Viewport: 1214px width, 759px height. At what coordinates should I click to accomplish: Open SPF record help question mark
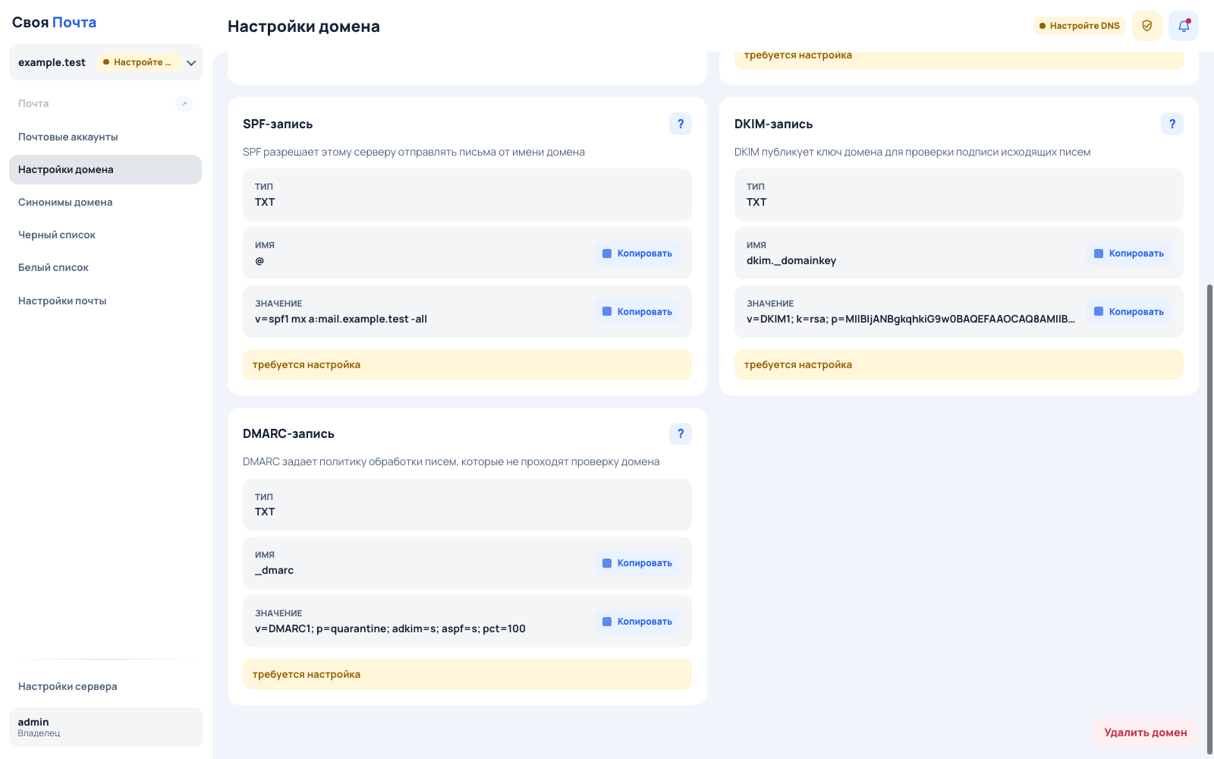click(x=681, y=124)
